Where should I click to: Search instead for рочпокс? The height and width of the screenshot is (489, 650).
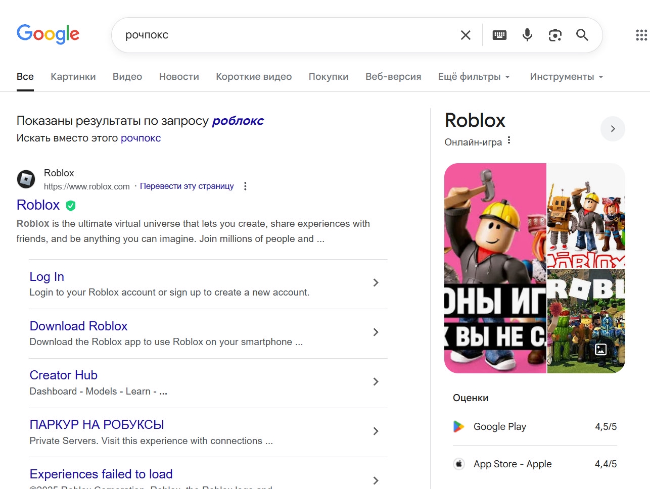141,138
